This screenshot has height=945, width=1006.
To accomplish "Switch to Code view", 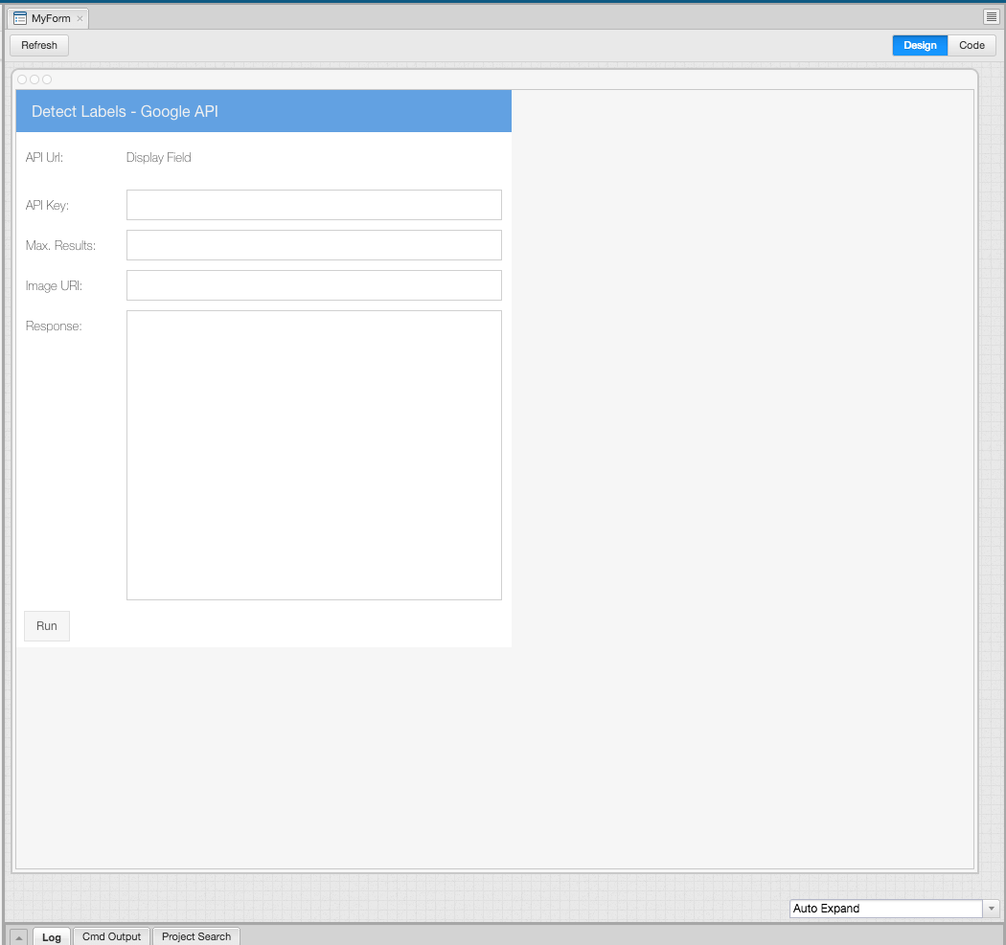I will click(972, 46).
